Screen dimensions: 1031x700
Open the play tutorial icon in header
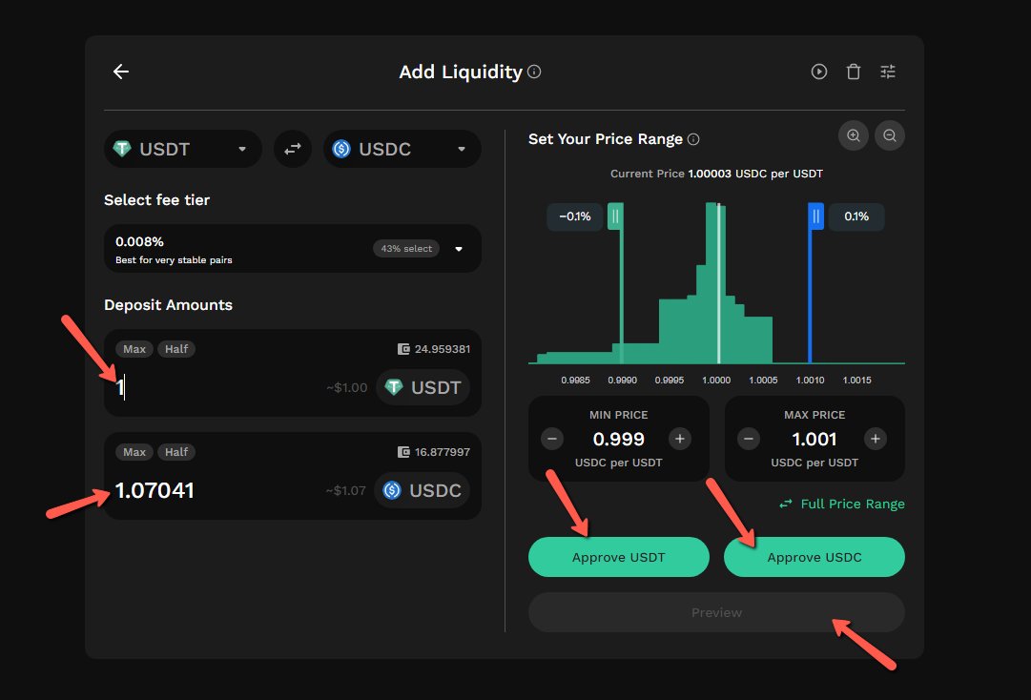(x=818, y=72)
